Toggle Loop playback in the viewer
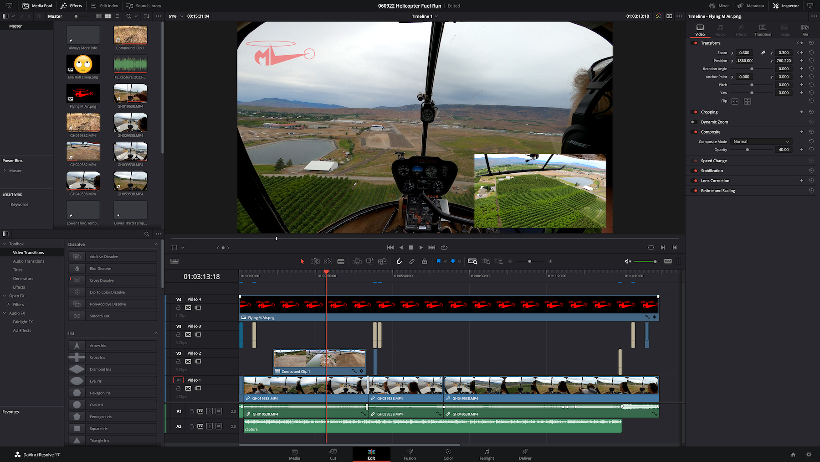820x462 pixels. (444, 248)
